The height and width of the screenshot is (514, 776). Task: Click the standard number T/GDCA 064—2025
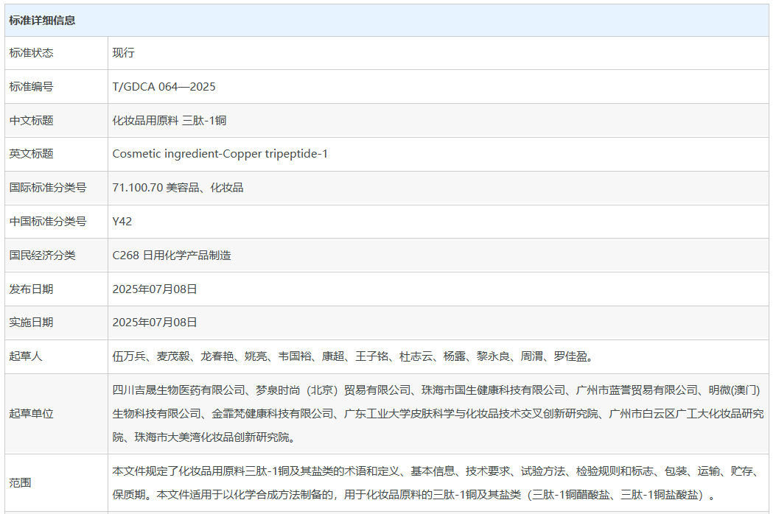pos(164,87)
